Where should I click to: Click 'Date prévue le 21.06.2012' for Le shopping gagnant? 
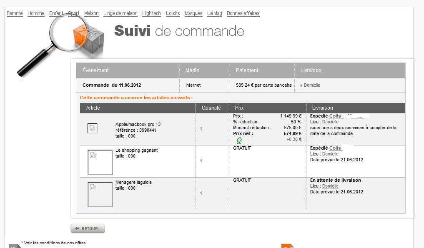(337, 160)
